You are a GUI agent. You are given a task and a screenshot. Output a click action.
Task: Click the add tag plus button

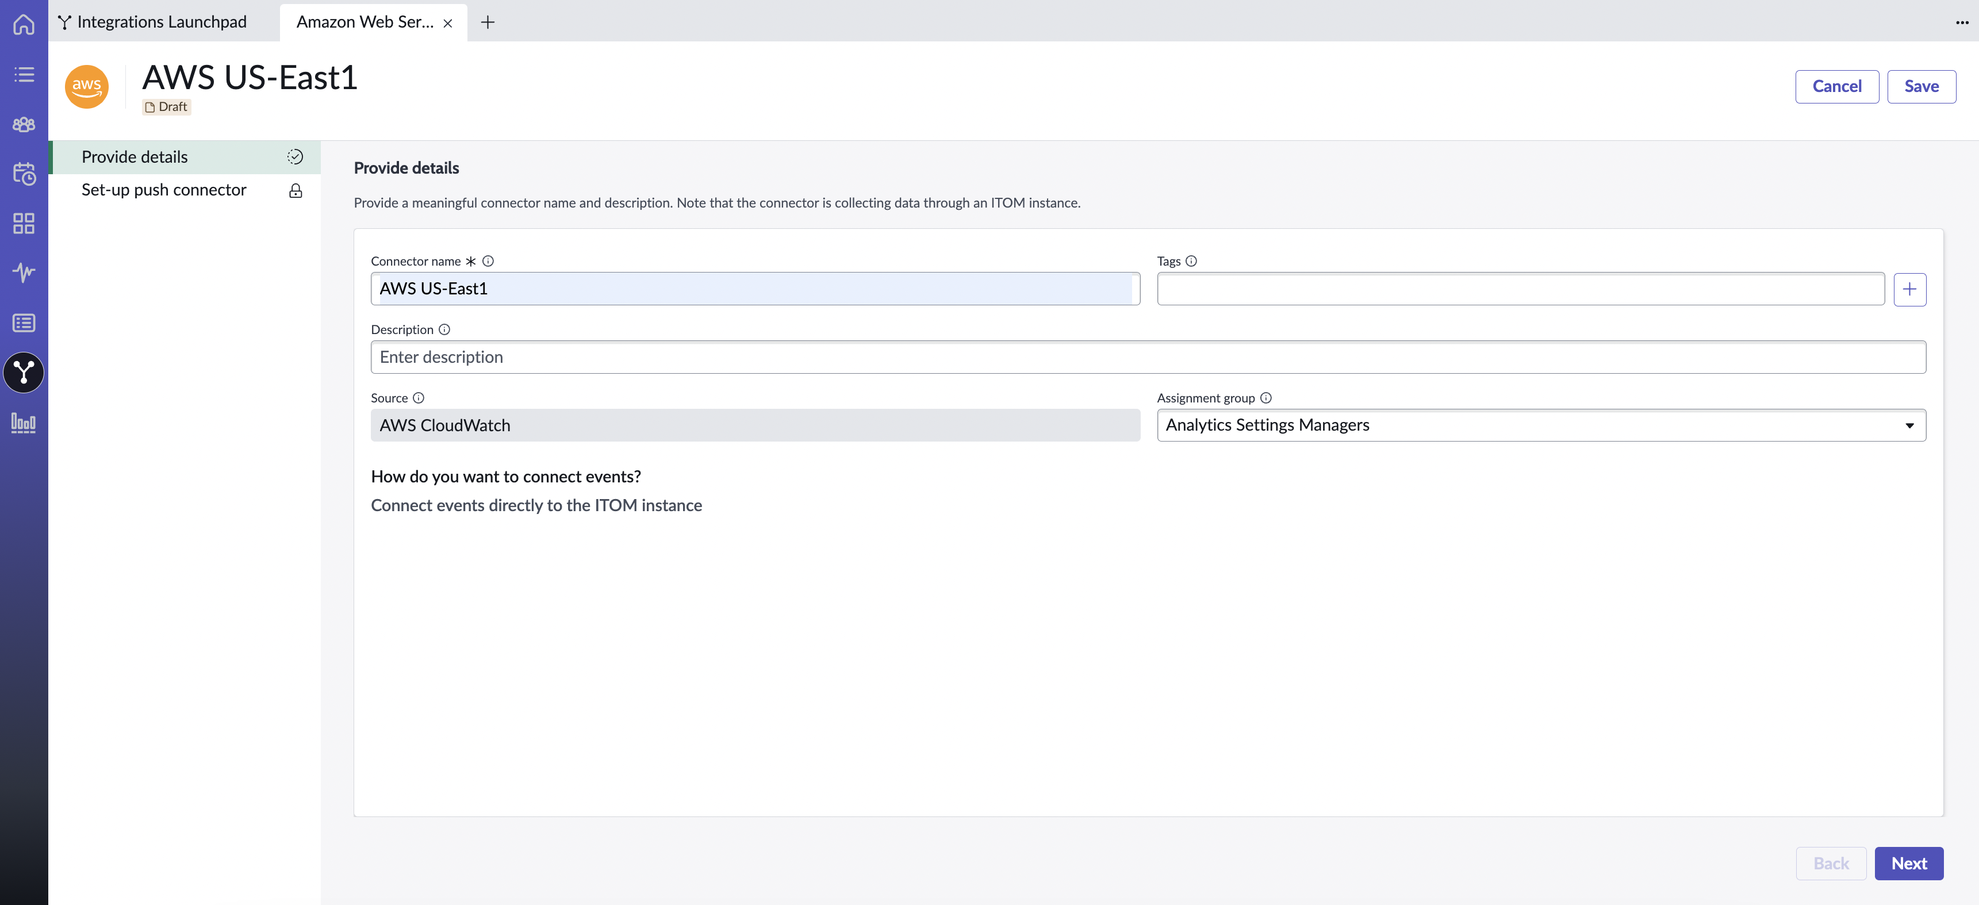point(1909,290)
